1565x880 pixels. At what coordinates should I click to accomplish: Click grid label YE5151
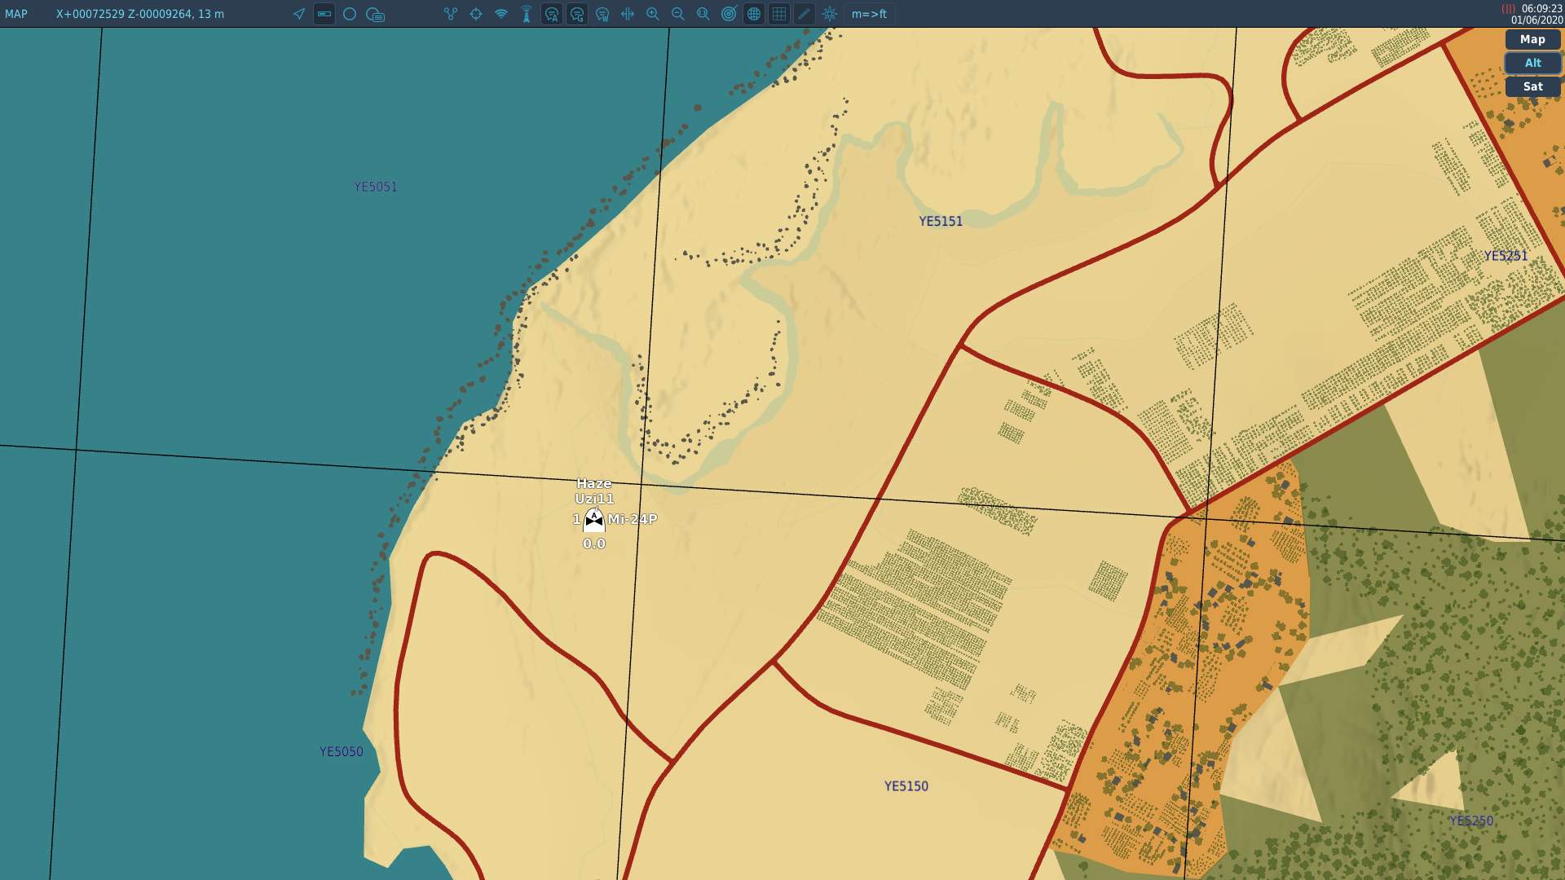point(941,221)
